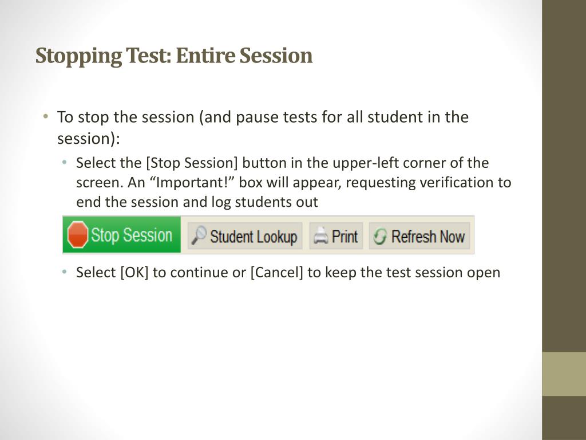Click the Select [OK] to continue bullet text
The image size is (586, 440).
tap(288, 272)
